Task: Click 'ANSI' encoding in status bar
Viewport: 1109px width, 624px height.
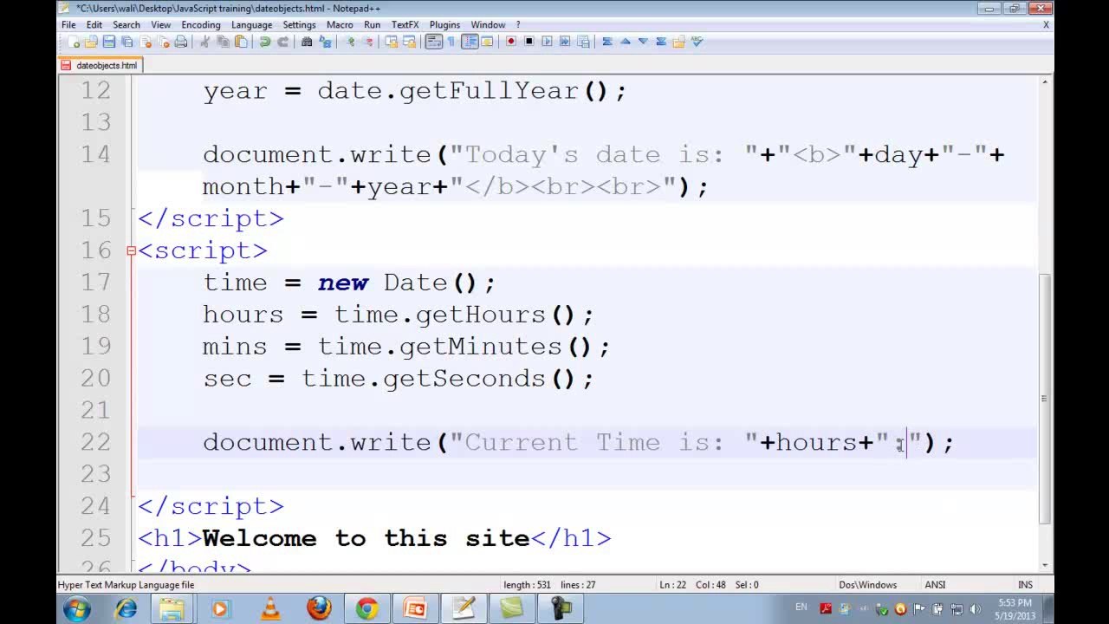Action: pyautogui.click(x=935, y=585)
